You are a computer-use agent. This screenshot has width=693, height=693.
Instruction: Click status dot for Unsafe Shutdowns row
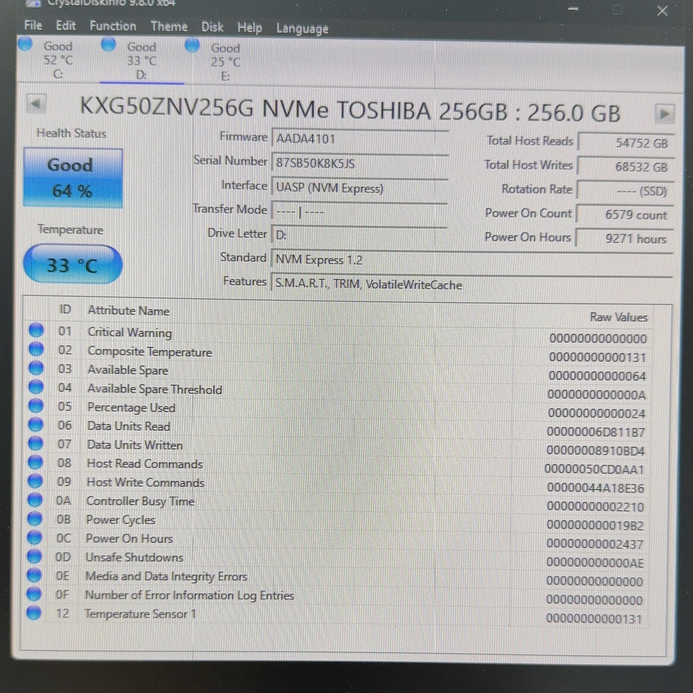(x=35, y=556)
